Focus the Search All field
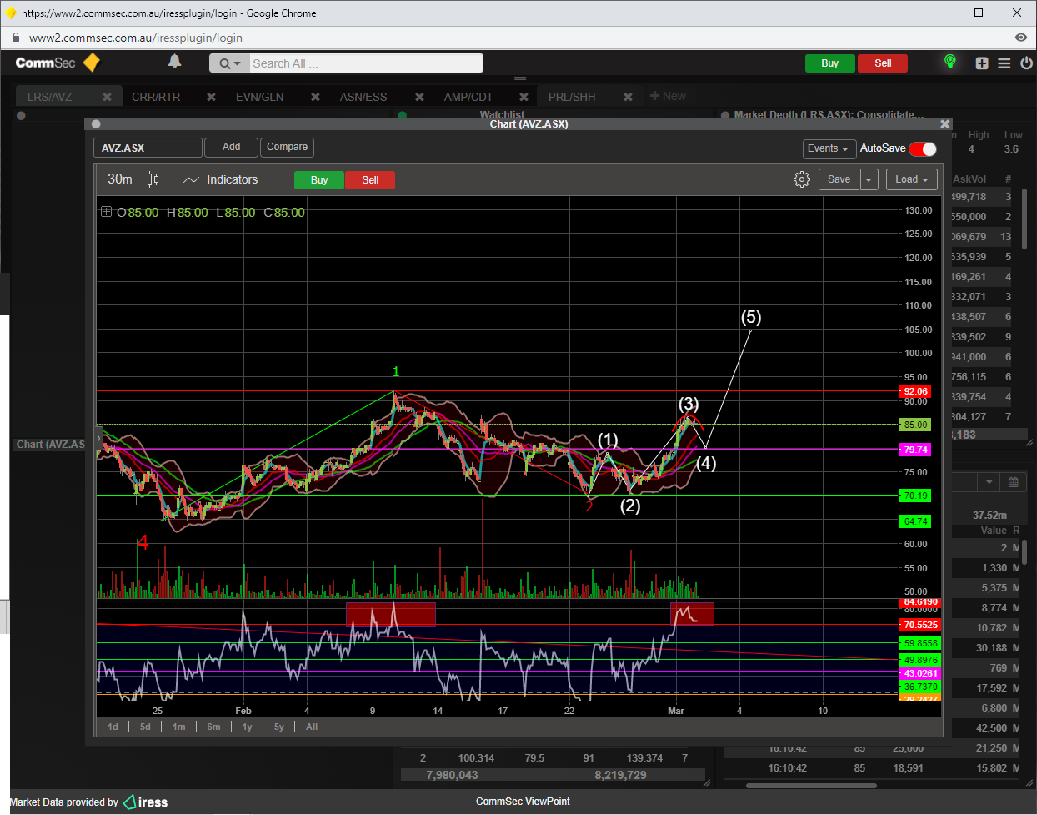Image resolution: width=1037 pixels, height=815 pixels. click(366, 63)
